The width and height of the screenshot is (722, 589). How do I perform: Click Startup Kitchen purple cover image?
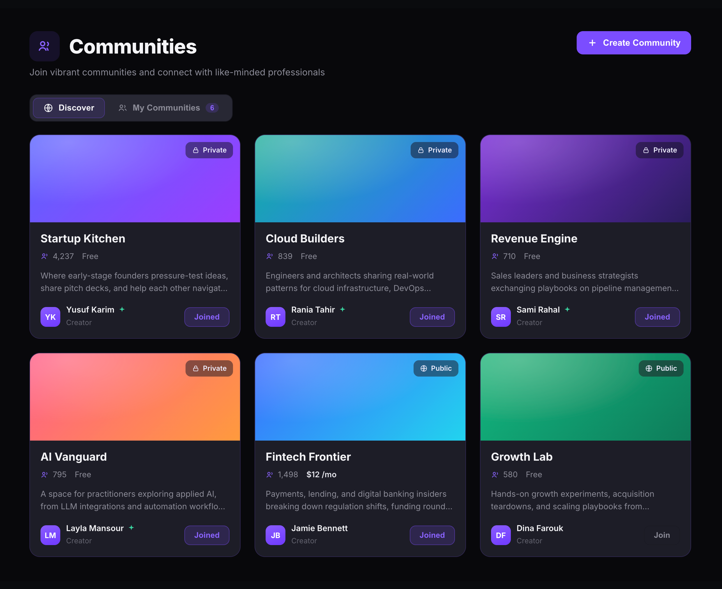tap(135, 179)
